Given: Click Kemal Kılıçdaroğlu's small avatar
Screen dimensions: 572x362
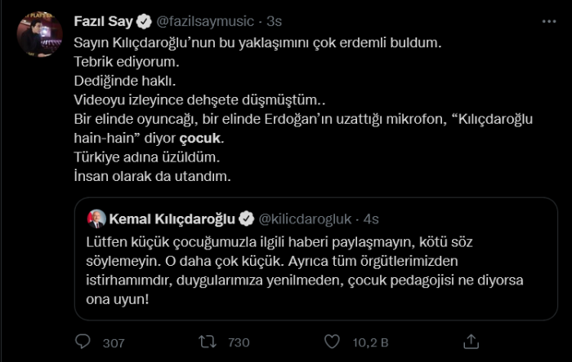Looking at the screenshot, I should point(98,219).
